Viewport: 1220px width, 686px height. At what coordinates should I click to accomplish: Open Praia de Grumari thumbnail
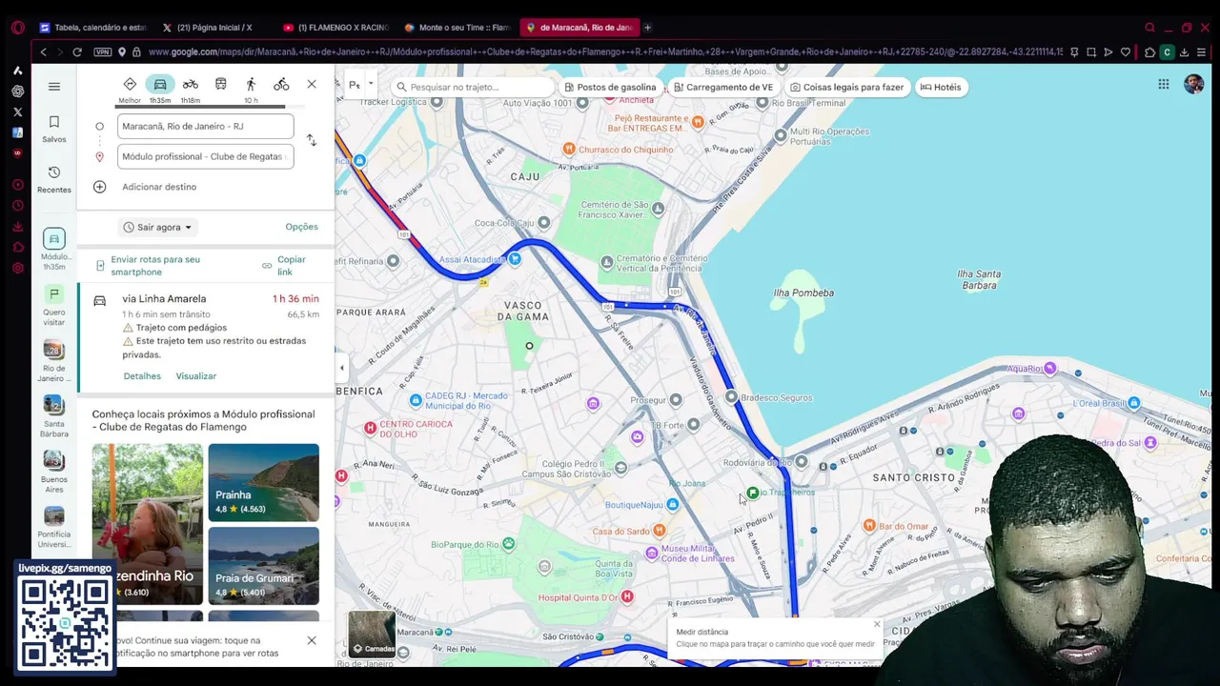pyautogui.click(x=264, y=566)
